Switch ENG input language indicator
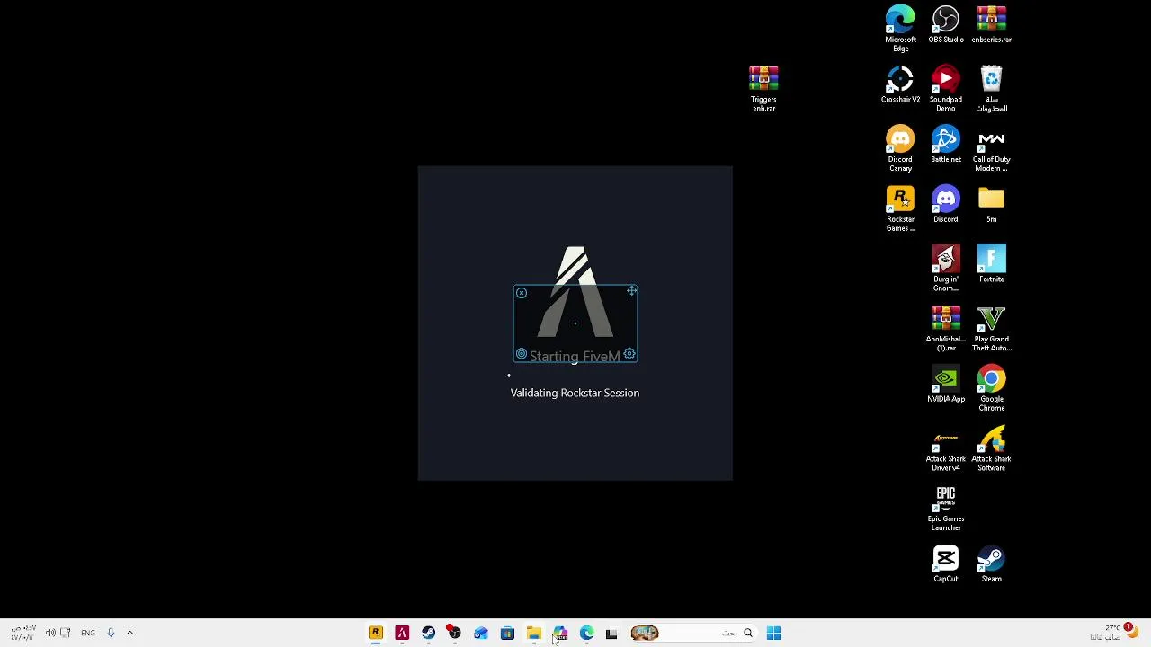Viewport: 1151px width, 647px height. pos(87,634)
